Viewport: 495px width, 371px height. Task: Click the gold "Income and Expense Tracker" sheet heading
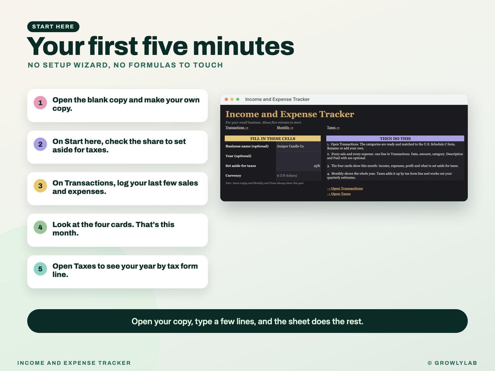pyautogui.click(x=290, y=114)
